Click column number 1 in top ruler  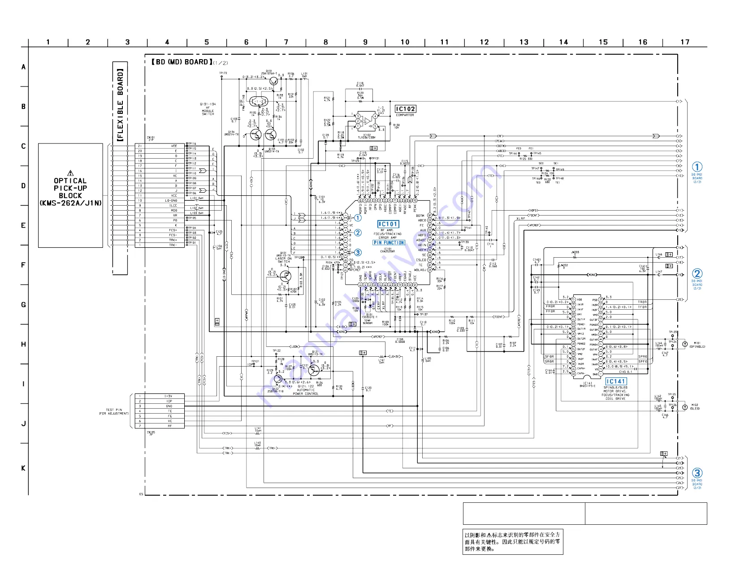pos(48,42)
